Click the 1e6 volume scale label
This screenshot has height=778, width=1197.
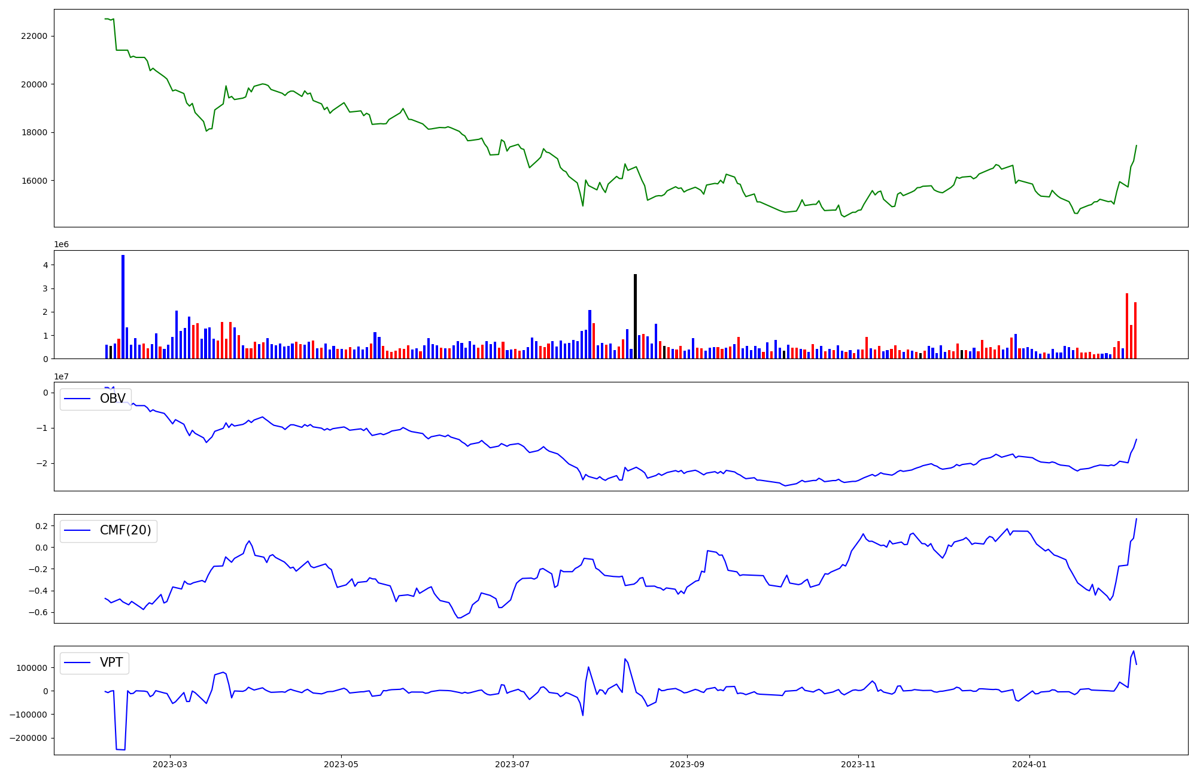pyautogui.click(x=62, y=244)
